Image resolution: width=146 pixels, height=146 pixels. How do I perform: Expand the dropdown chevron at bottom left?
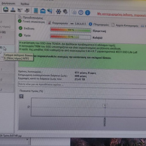(x=27, y=139)
